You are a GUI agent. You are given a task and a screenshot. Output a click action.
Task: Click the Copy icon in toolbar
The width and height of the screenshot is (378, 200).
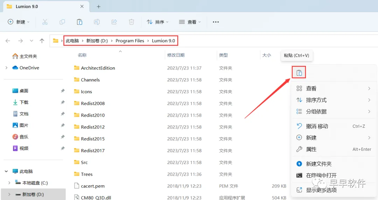pos(62,22)
